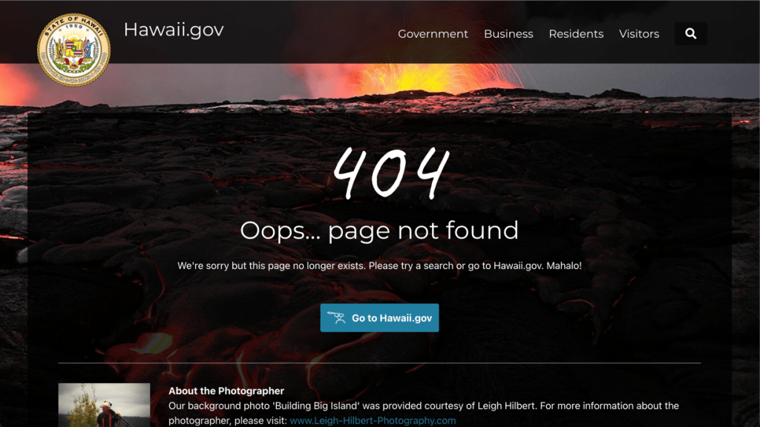Screen dimensions: 760x427
Task: Click the About the Photographer heading
Action: [226, 391]
